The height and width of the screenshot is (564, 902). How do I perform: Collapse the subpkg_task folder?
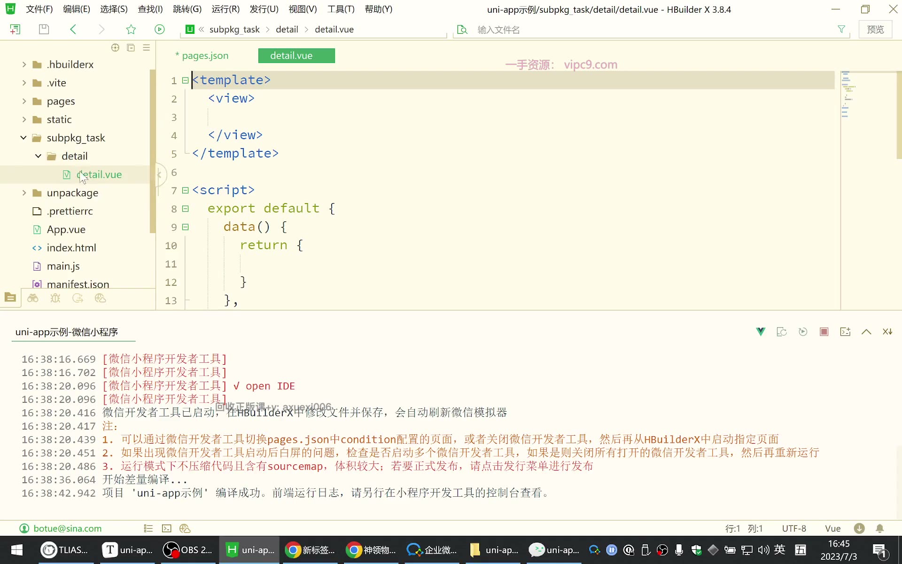click(23, 138)
